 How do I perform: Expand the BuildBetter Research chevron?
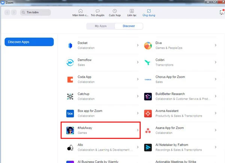pos(215,96)
